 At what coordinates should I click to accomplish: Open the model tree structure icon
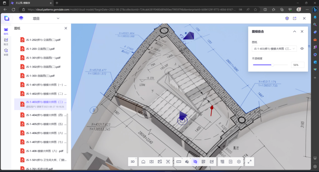(222, 162)
